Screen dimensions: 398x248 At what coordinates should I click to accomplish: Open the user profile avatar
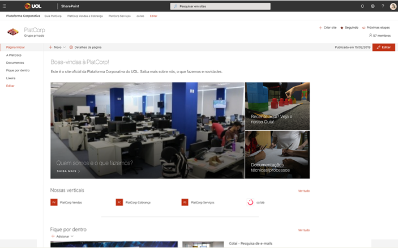pyautogui.click(x=393, y=6)
